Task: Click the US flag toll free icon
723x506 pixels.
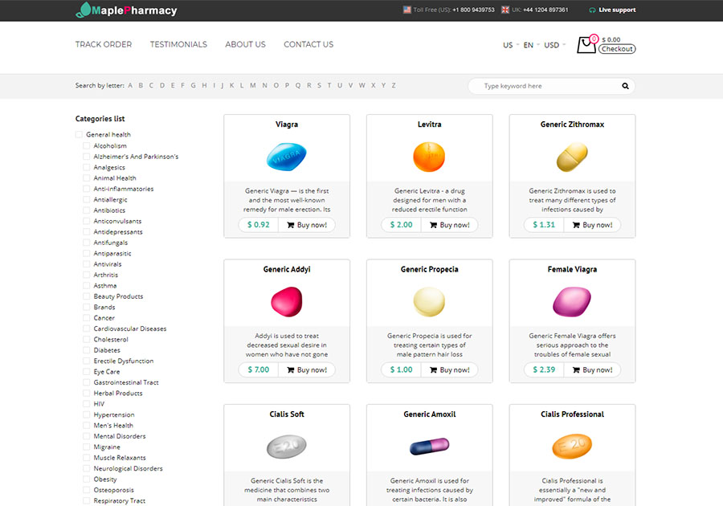Action: click(406, 10)
